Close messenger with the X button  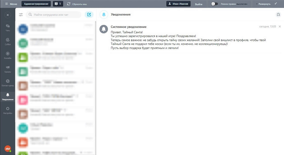coord(7,15)
